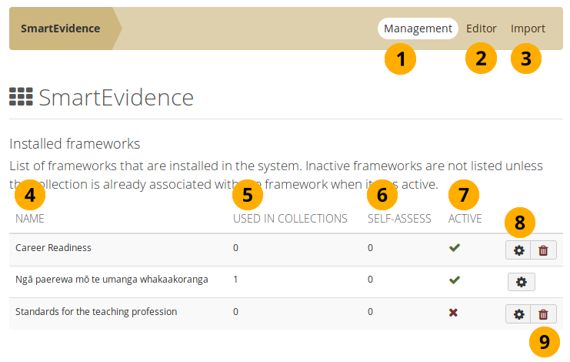
Task: Click the Active column header
Action: [x=465, y=219]
